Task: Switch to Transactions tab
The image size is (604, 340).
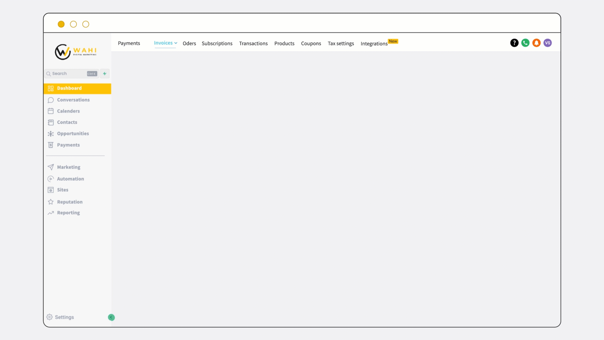Action: pyautogui.click(x=254, y=43)
